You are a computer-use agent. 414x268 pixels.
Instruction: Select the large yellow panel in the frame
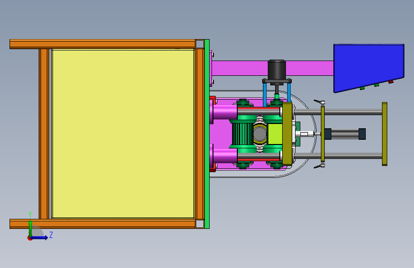click(x=123, y=134)
